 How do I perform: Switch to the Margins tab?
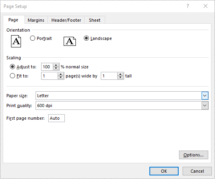[x=36, y=20]
